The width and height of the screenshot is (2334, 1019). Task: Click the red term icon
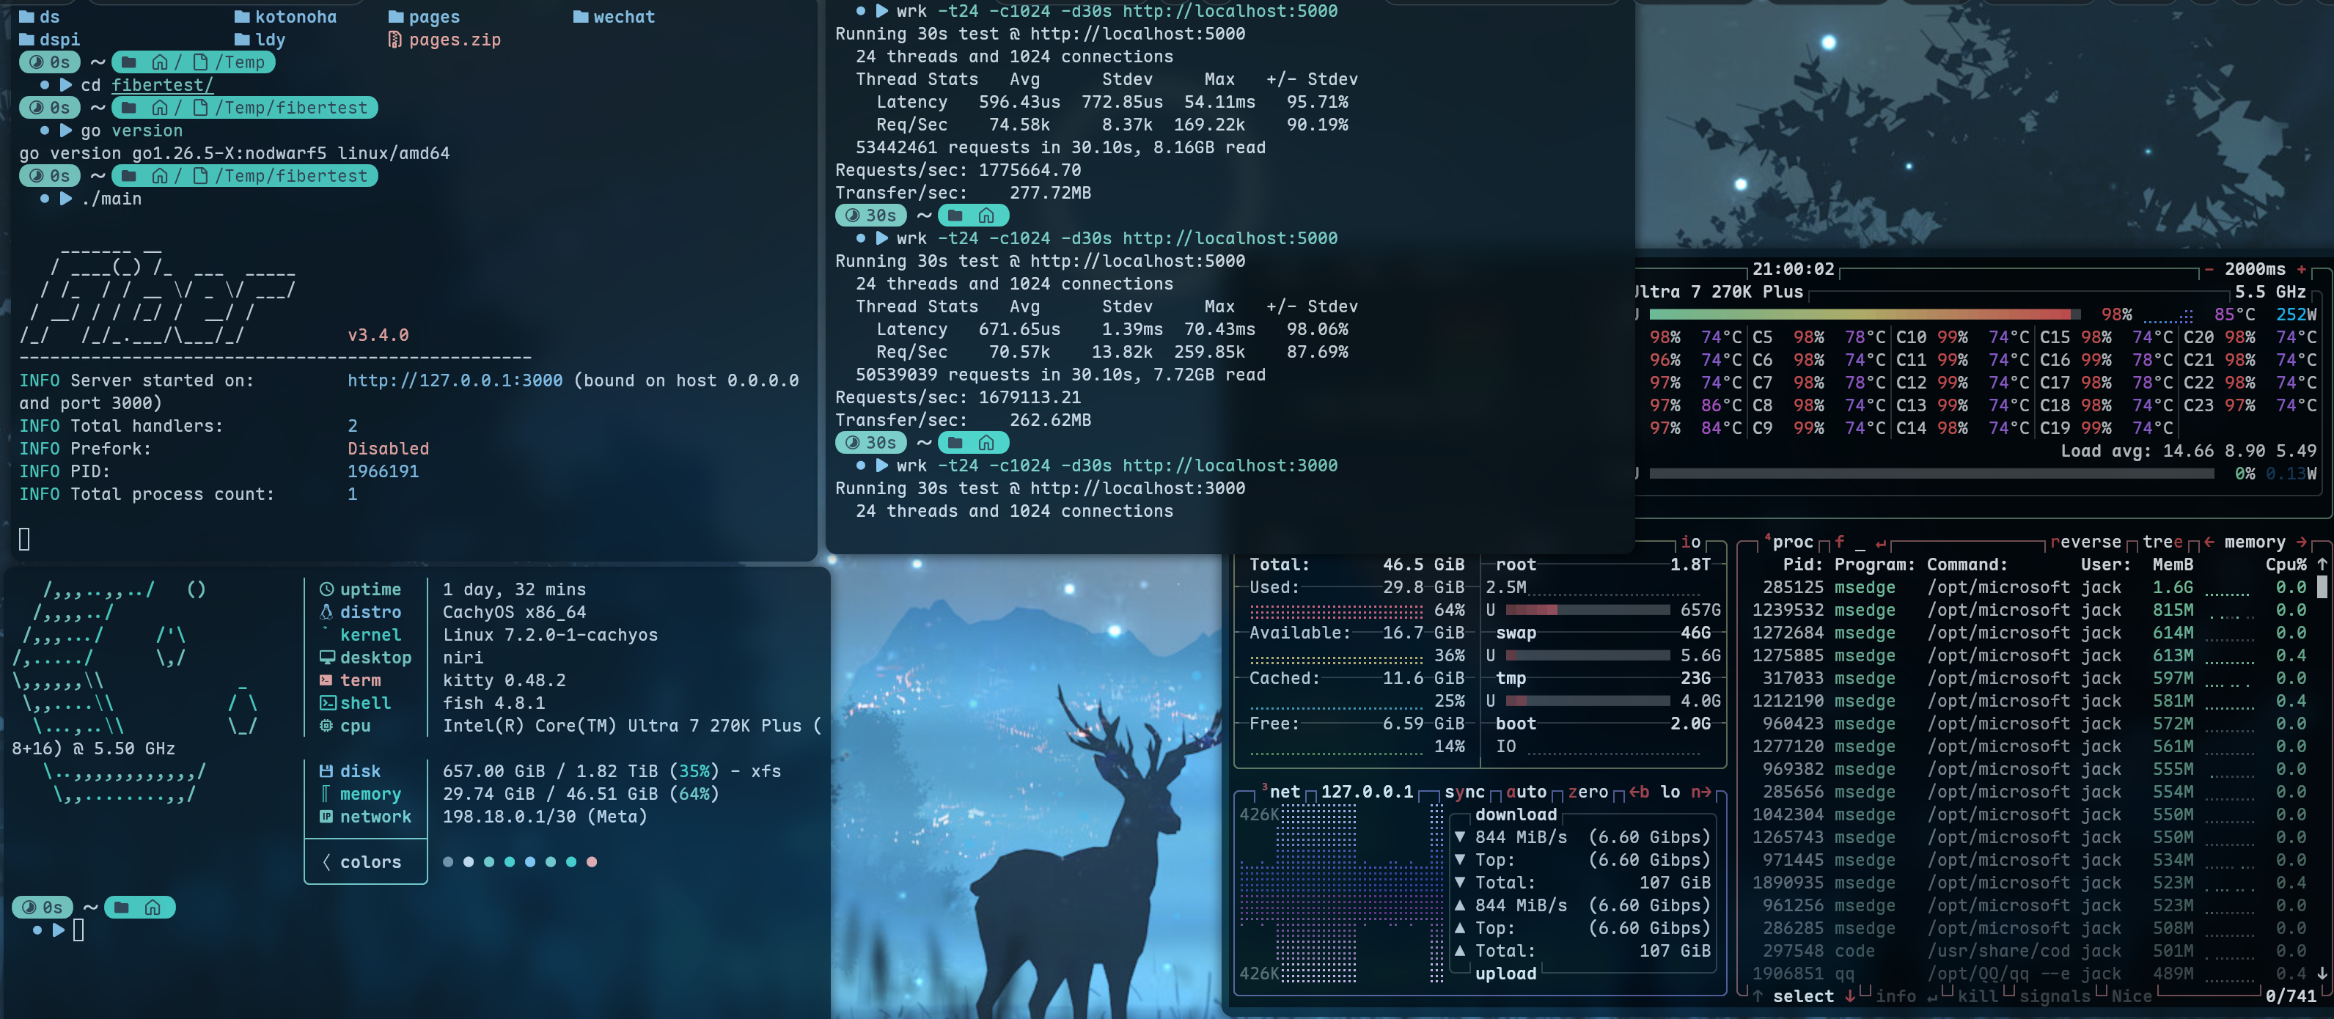click(326, 680)
